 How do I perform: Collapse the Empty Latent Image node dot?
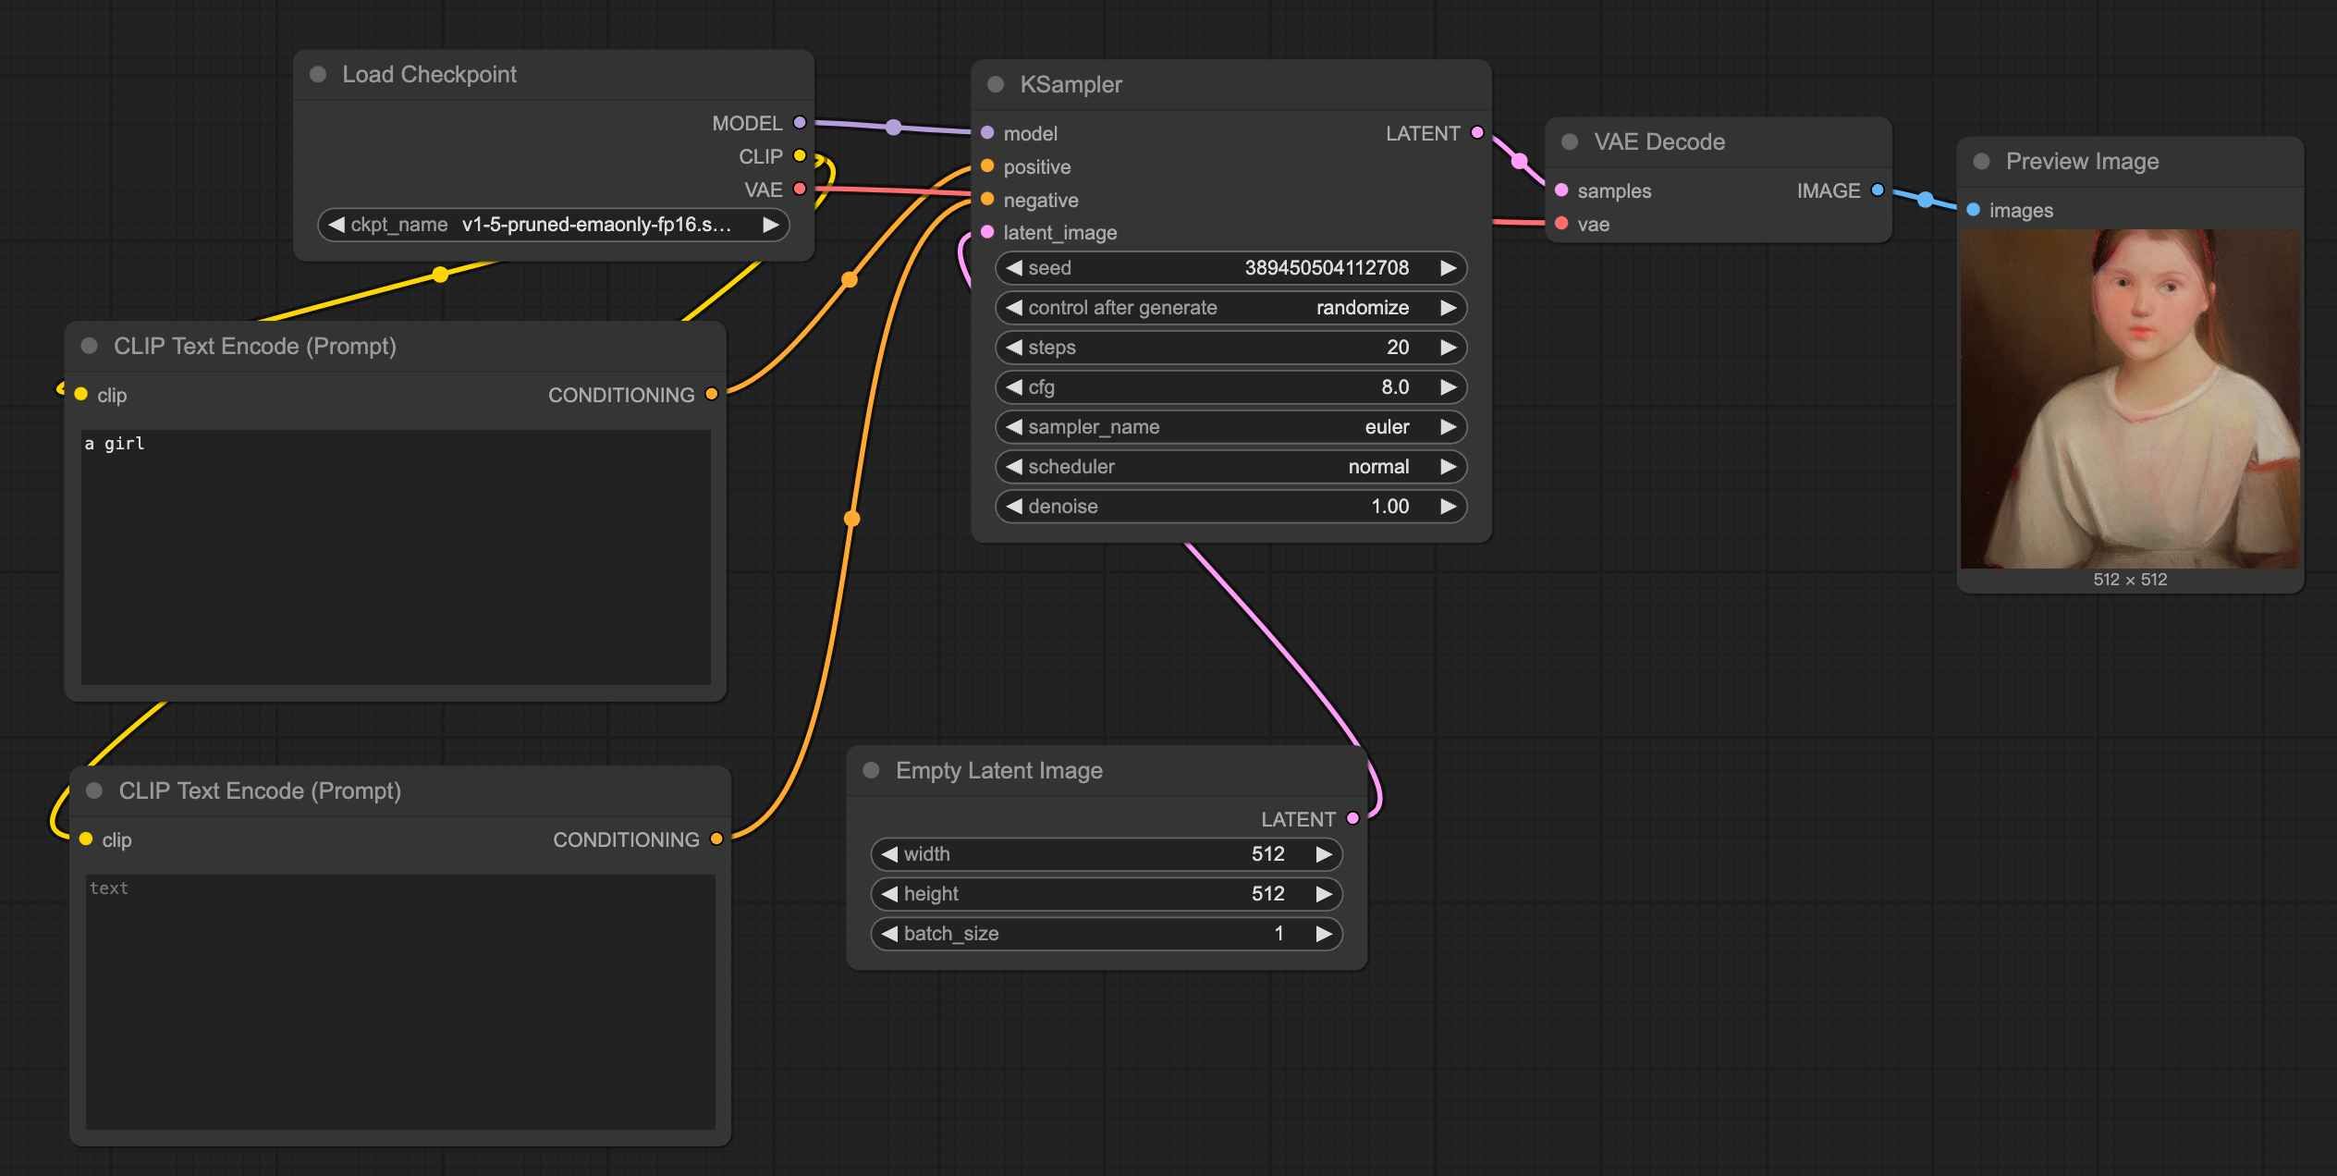871,770
